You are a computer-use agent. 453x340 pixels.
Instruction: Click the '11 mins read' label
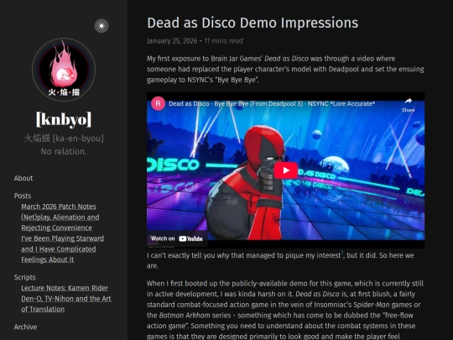tap(224, 41)
